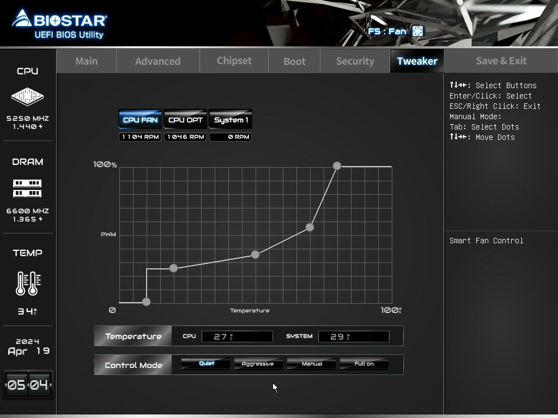Select the Tweaker tab
This screenshot has width=558, height=418.
[x=417, y=61]
